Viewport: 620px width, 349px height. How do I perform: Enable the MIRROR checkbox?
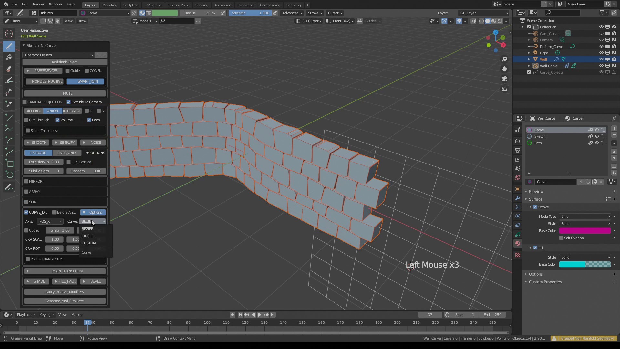pos(26,181)
